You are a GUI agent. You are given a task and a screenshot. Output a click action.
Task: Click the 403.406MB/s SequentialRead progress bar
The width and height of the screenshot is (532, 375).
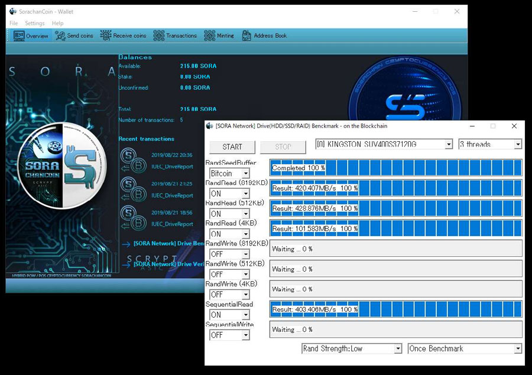396,309
